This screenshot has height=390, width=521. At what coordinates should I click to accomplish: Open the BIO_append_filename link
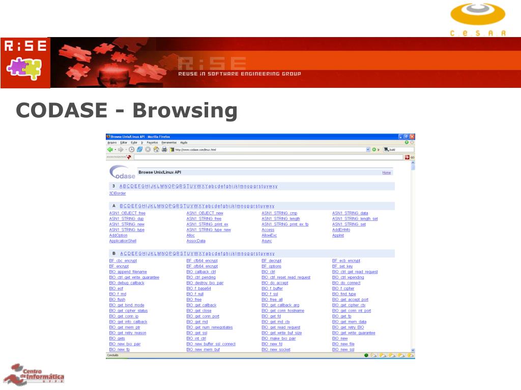pos(128,272)
